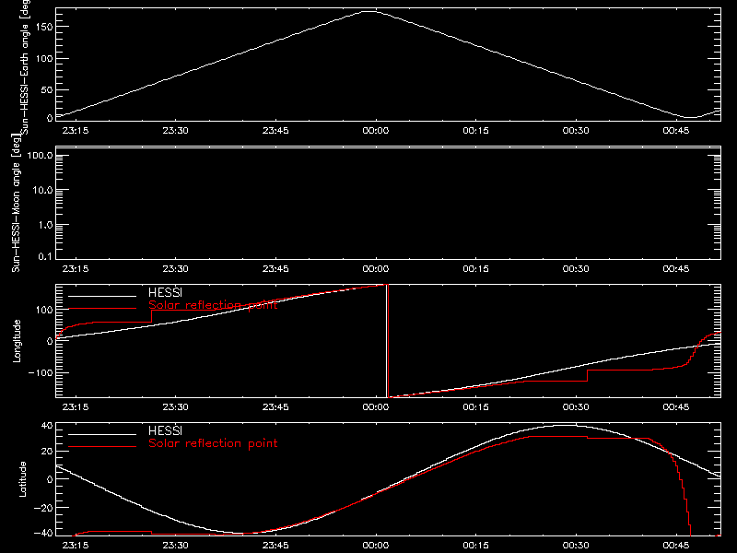The image size is (737, 553).
Task: Select Solar reflection point legend in longitude plot
Action: click(x=213, y=305)
